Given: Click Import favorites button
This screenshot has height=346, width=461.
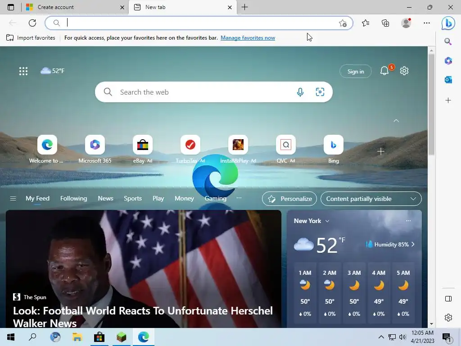Looking at the screenshot, I should [31, 38].
